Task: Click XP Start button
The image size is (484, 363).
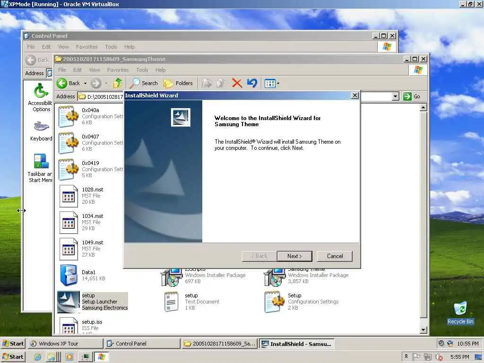Action: (13, 344)
